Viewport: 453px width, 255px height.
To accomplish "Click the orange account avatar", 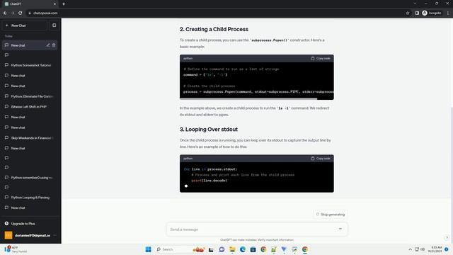I will coord(8,235).
